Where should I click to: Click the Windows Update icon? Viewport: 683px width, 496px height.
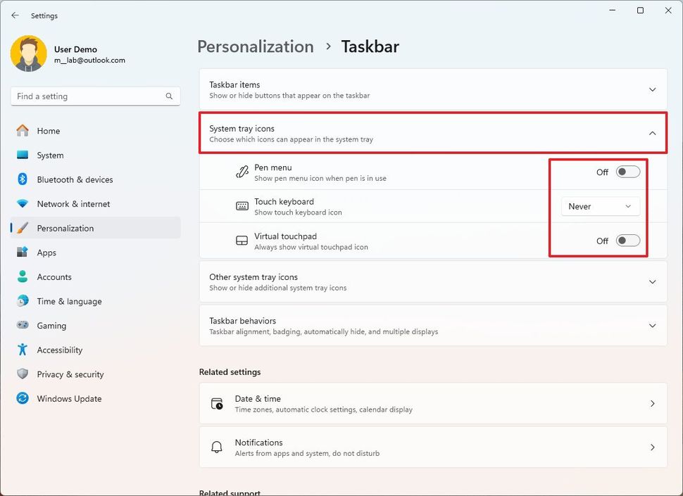point(21,398)
